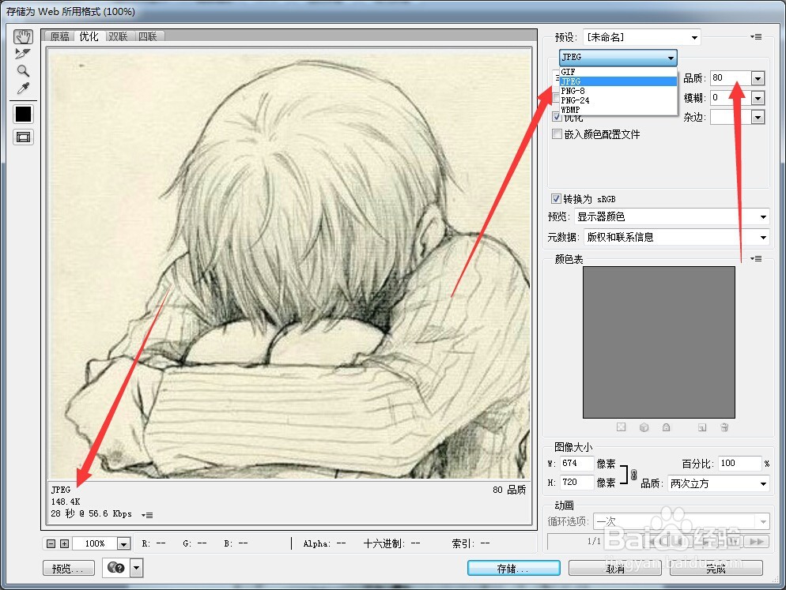Toggle the 转换为 sRGB checkbox

pyautogui.click(x=556, y=198)
